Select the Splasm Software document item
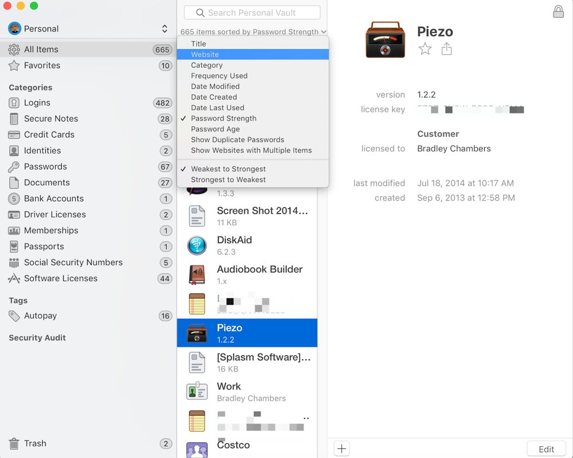573x458 pixels. click(x=247, y=362)
